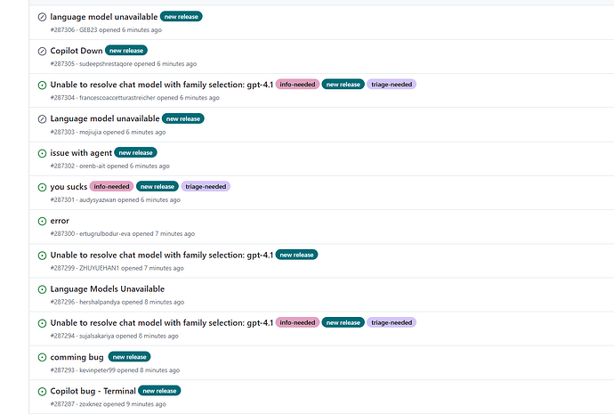Click triage-needed label on issue #287294

392,322
